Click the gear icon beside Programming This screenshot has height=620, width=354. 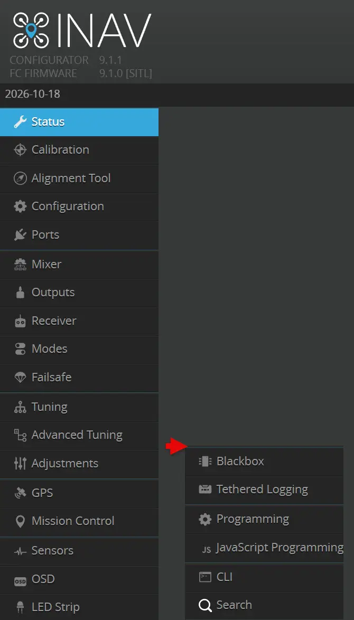click(205, 519)
